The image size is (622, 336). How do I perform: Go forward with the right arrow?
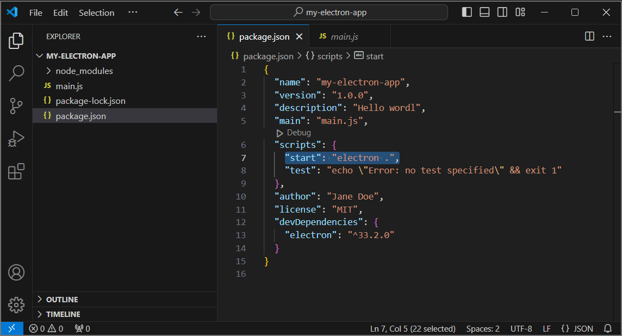tap(196, 13)
